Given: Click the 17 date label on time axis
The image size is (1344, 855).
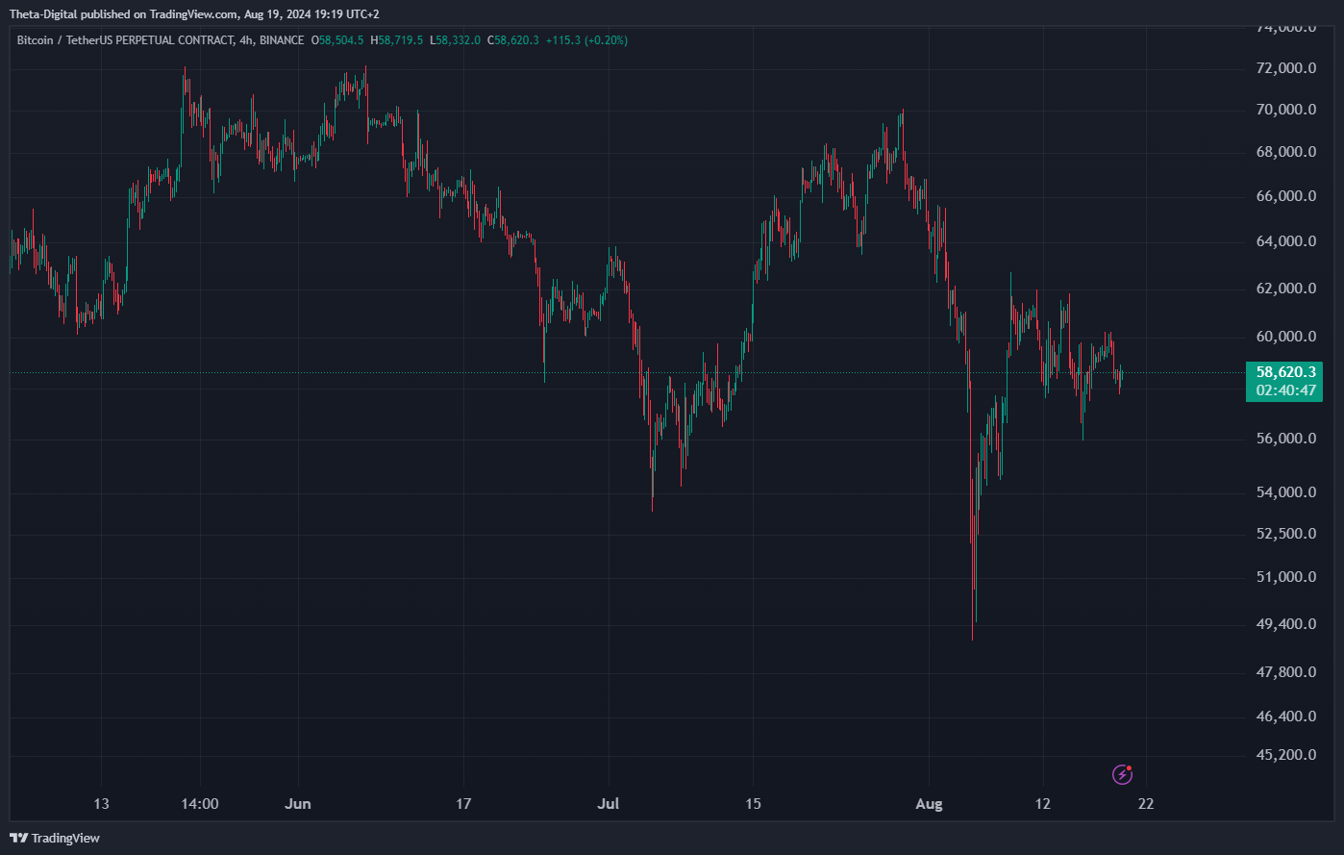Looking at the screenshot, I should 464,804.
